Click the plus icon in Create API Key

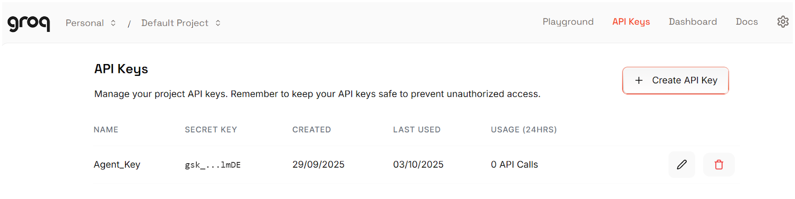click(639, 80)
